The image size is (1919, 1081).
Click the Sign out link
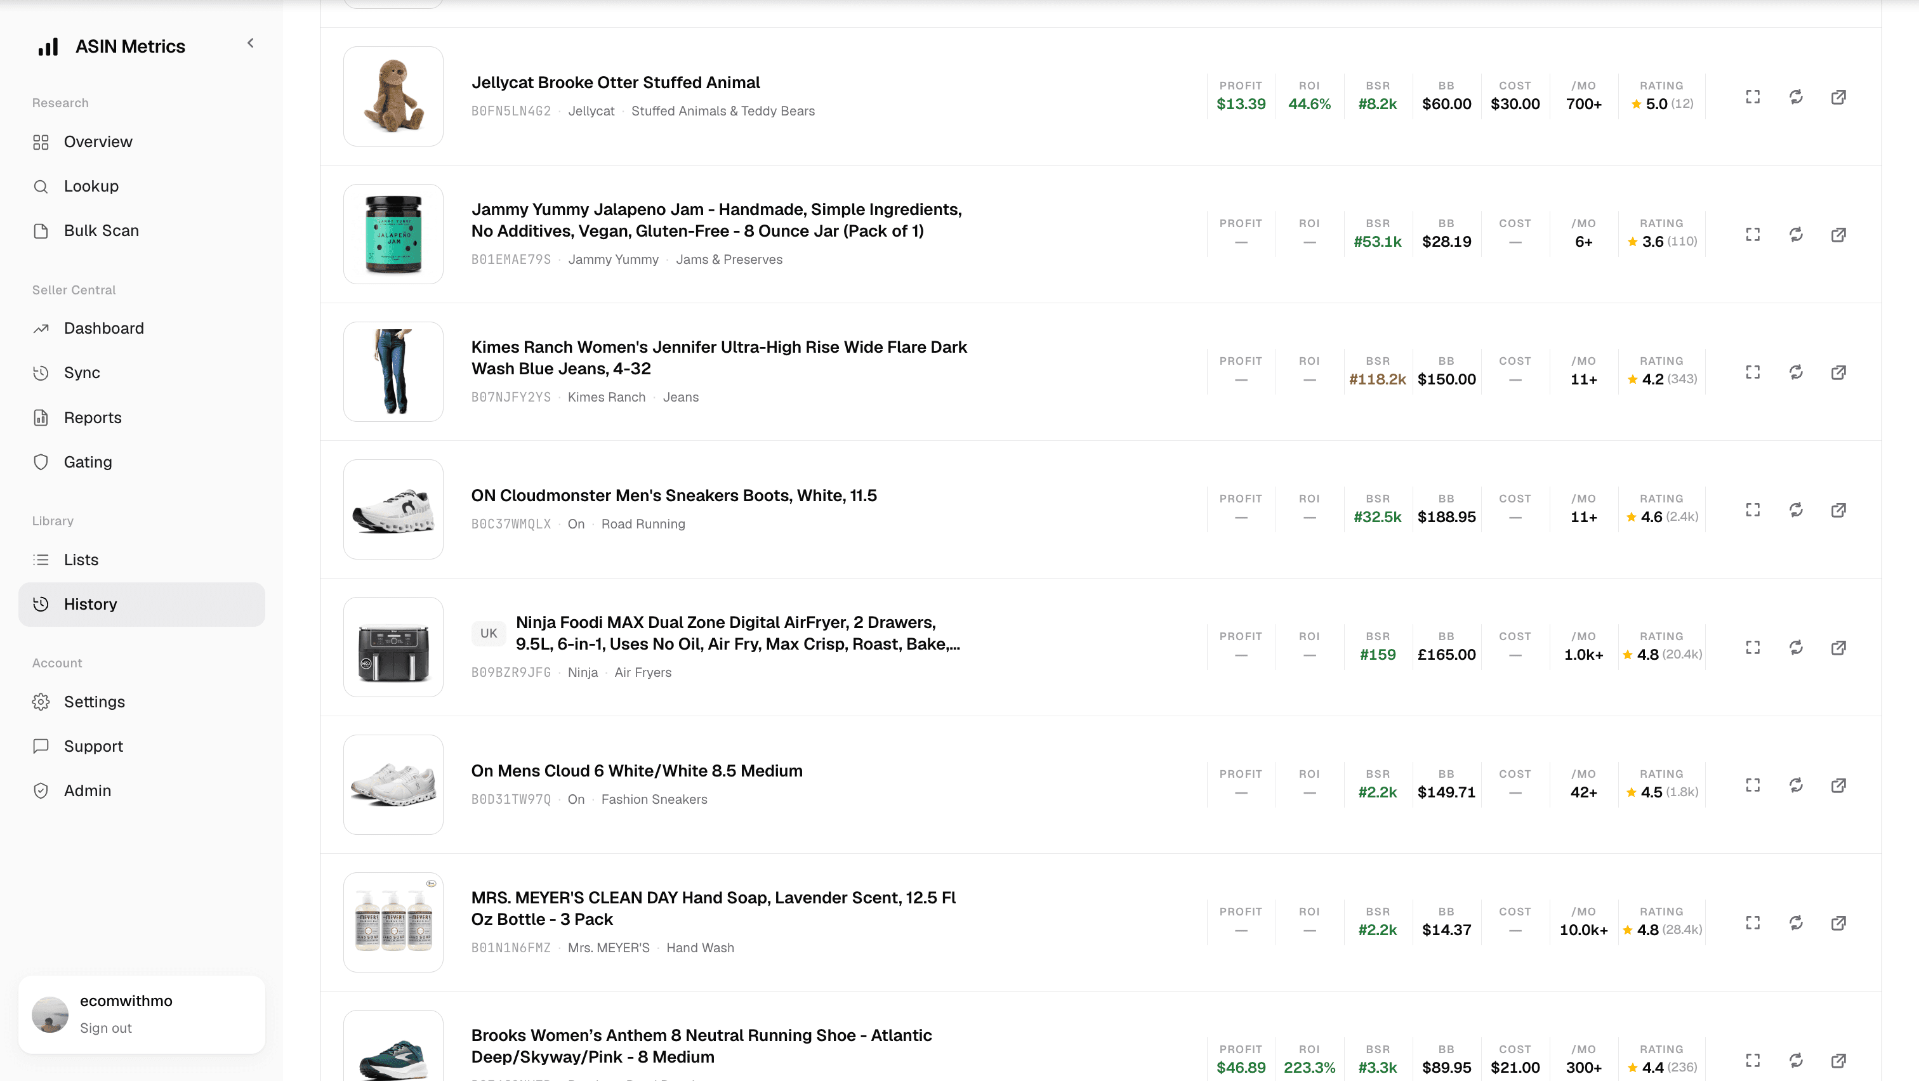coord(106,1028)
